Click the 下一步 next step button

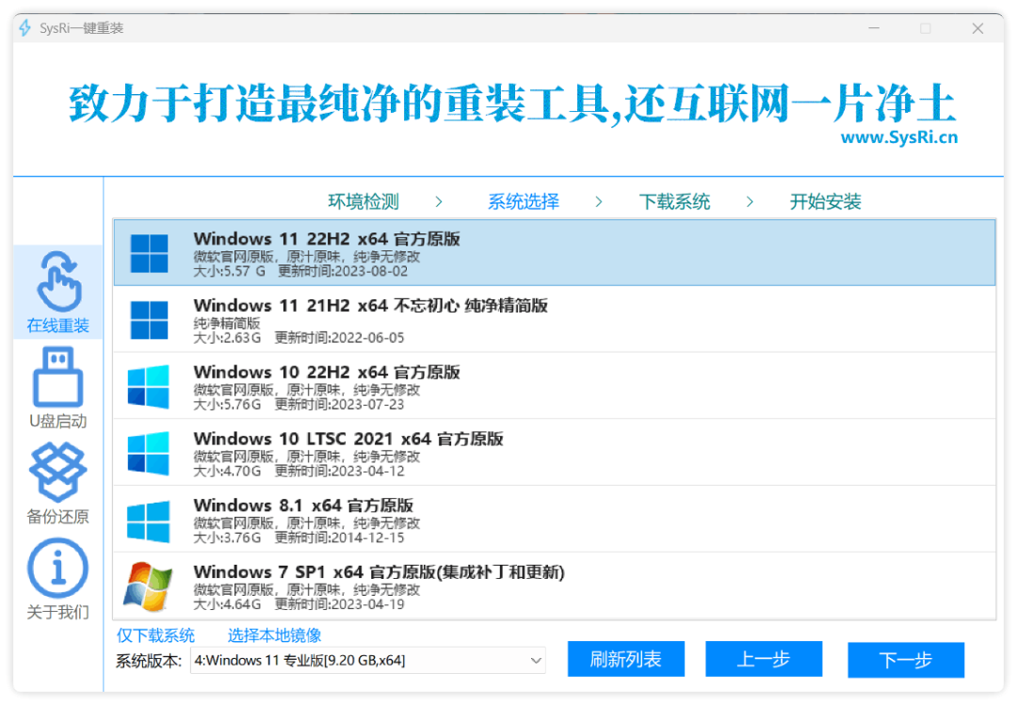(906, 660)
